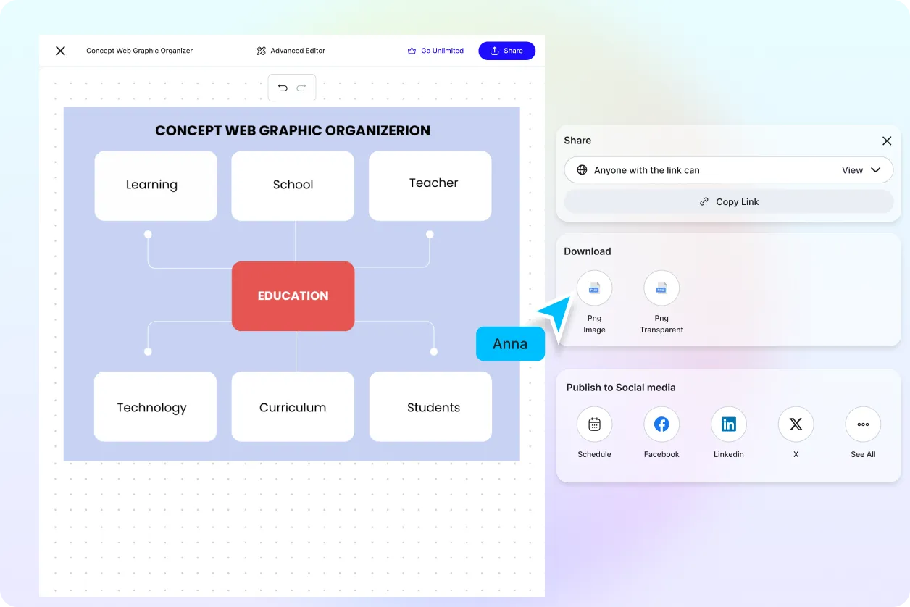Image resolution: width=910 pixels, height=607 pixels.
Task: Click the globe icon in the share field
Action: (581, 169)
